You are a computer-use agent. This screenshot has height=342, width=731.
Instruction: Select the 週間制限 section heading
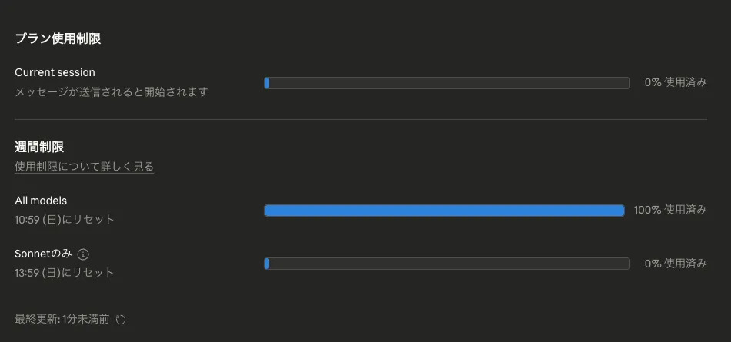click(38, 146)
